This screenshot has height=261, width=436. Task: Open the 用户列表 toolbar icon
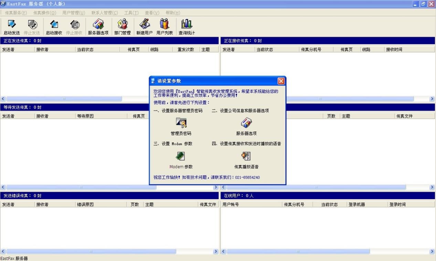coord(164,24)
